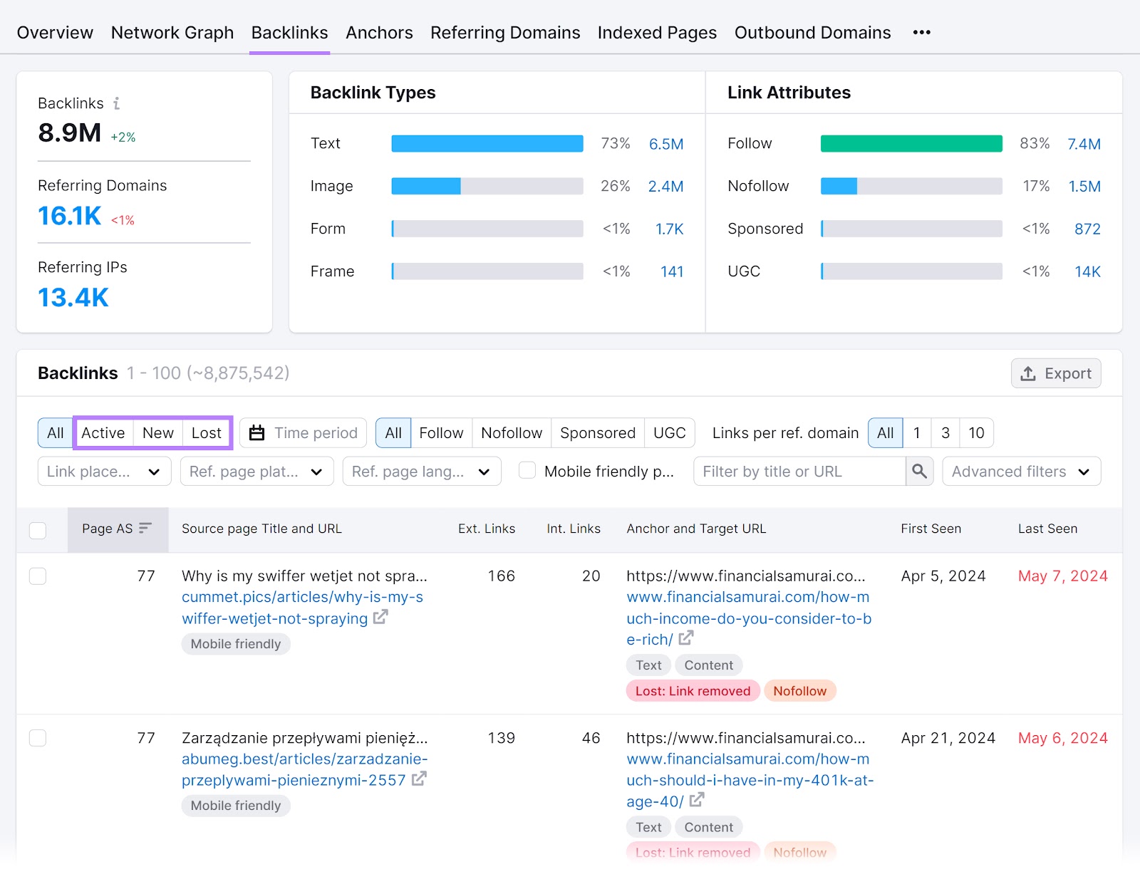This screenshot has width=1140, height=874.
Task: Click the search magnifier in the URL filter
Action: pyautogui.click(x=919, y=471)
